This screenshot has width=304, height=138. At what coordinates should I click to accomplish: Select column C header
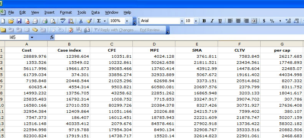(111, 44)
